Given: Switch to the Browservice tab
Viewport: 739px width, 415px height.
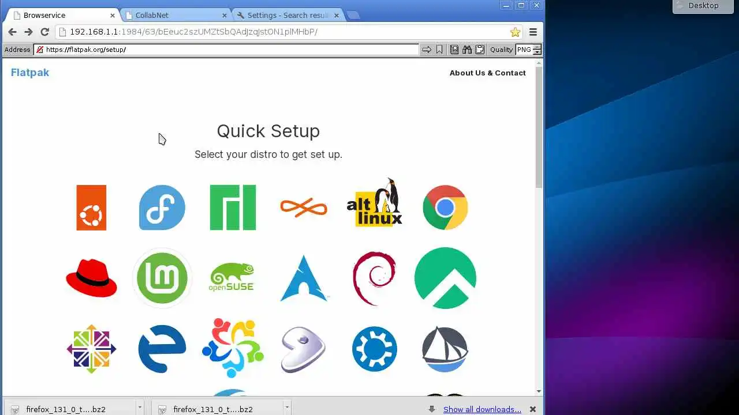Looking at the screenshot, I should point(64,15).
